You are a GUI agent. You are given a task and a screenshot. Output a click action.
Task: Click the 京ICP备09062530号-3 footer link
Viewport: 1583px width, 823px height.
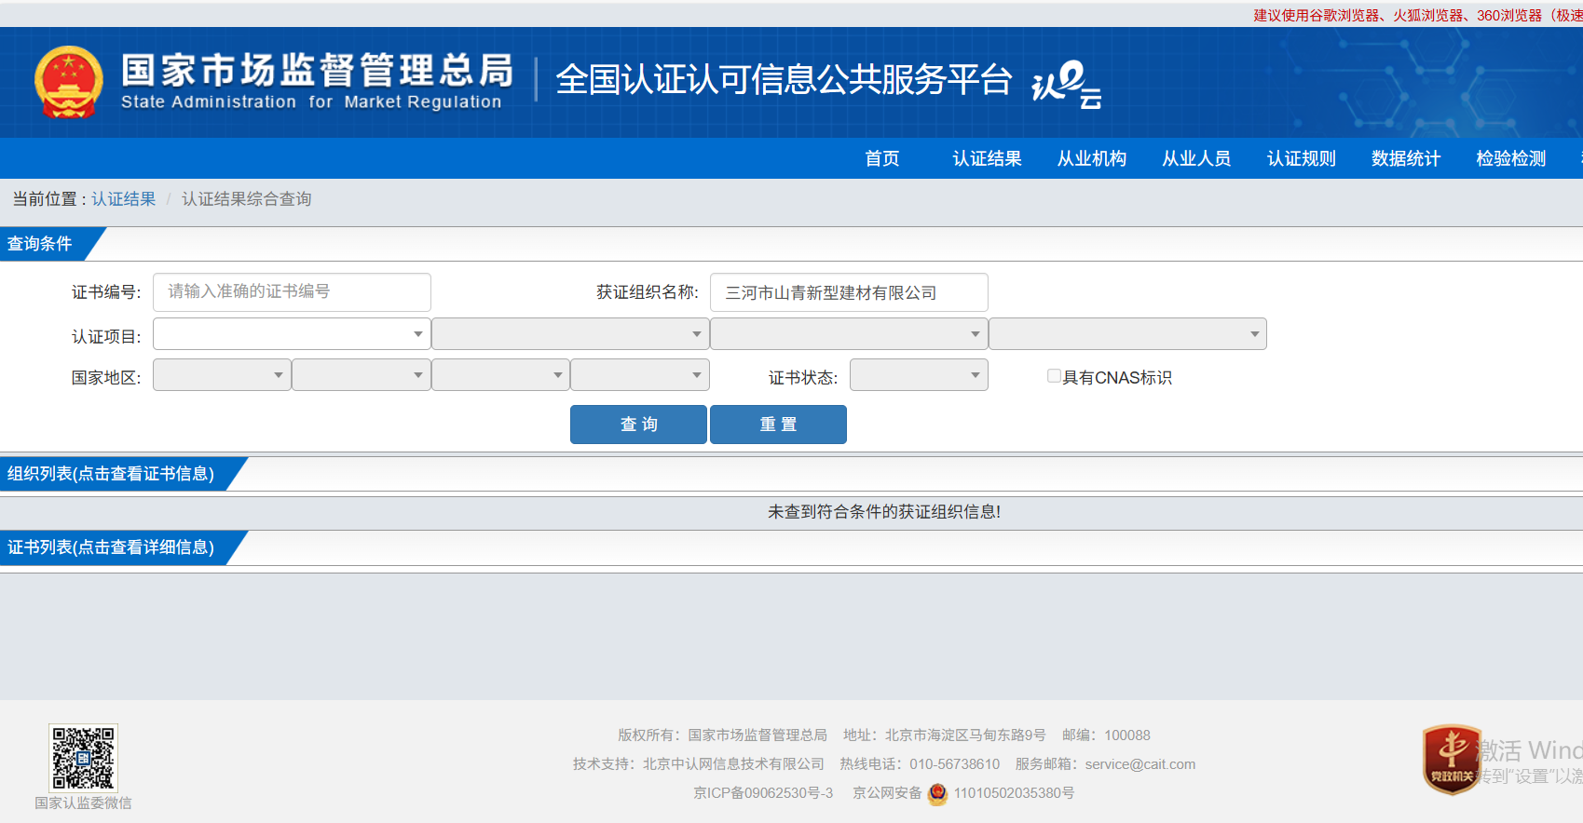pyautogui.click(x=763, y=793)
